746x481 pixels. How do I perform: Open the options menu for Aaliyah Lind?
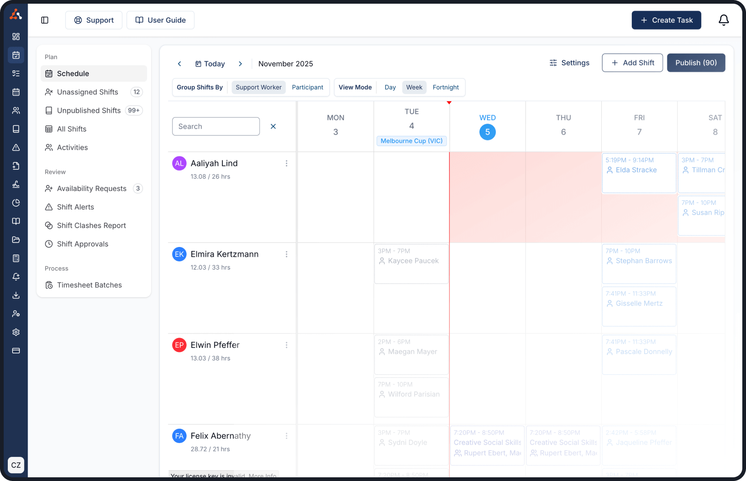coord(287,163)
